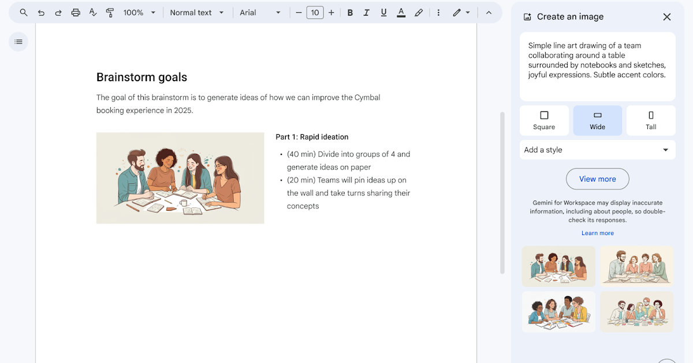The image size is (693, 363).
Task: Click the View more button
Action: tap(598, 179)
